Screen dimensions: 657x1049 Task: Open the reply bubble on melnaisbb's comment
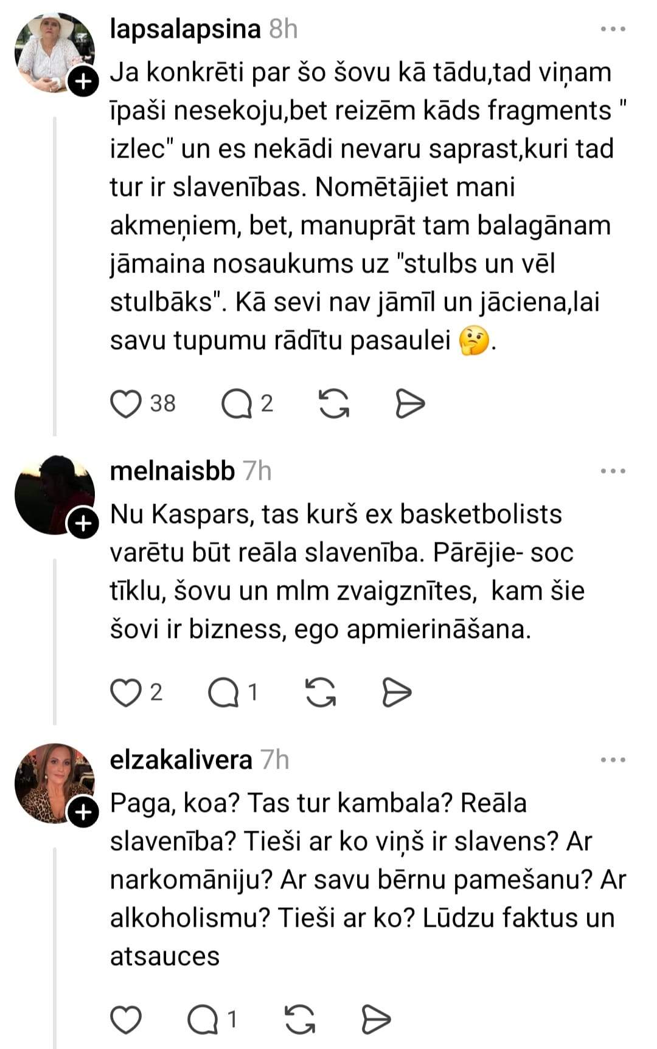point(223,693)
